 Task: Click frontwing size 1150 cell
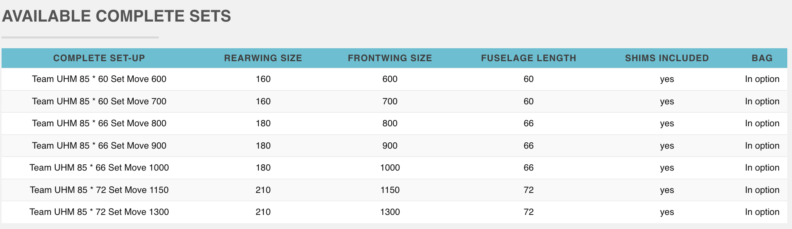point(390,190)
